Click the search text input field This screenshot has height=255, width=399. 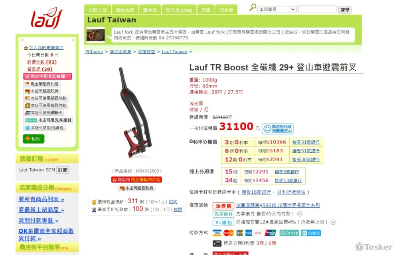tap(317, 9)
